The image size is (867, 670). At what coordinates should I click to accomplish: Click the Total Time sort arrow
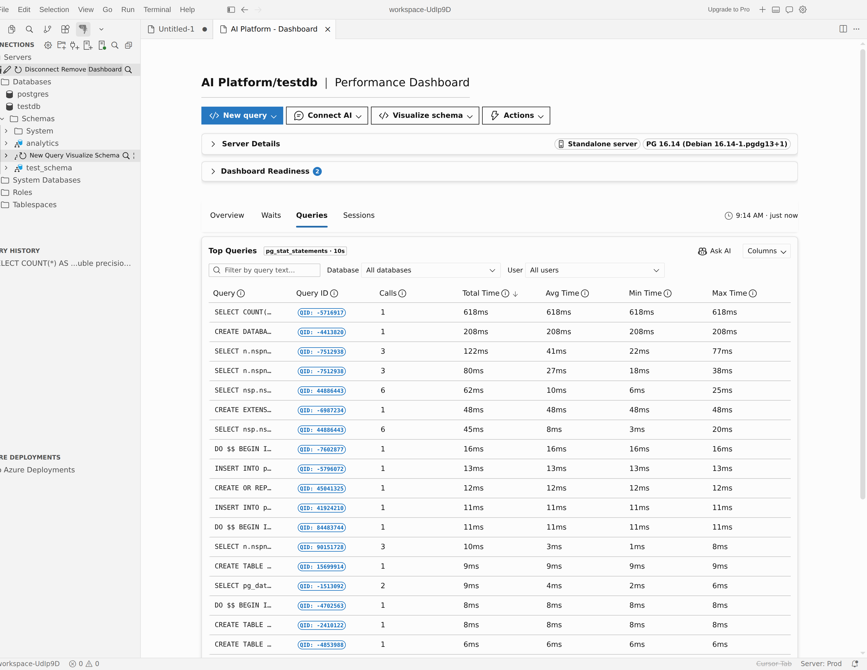click(515, 294)
